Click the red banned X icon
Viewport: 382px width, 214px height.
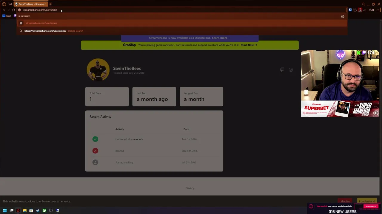[95, 151]
